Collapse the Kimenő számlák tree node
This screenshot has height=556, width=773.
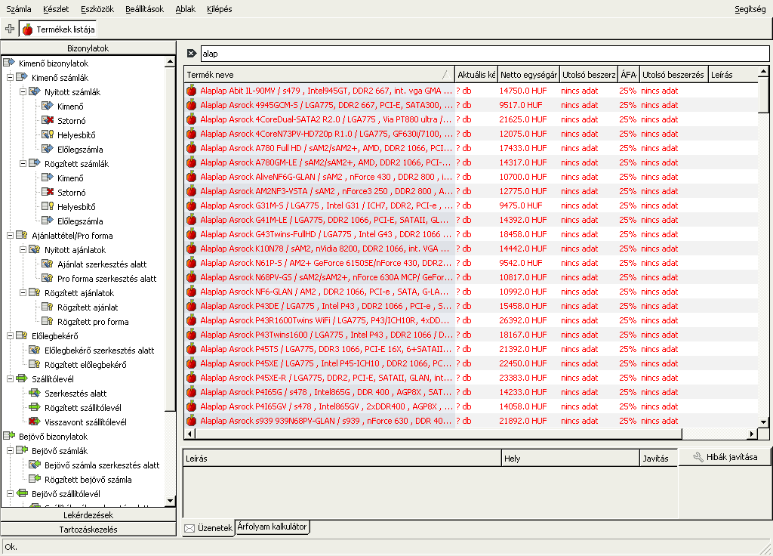(10, 78)
